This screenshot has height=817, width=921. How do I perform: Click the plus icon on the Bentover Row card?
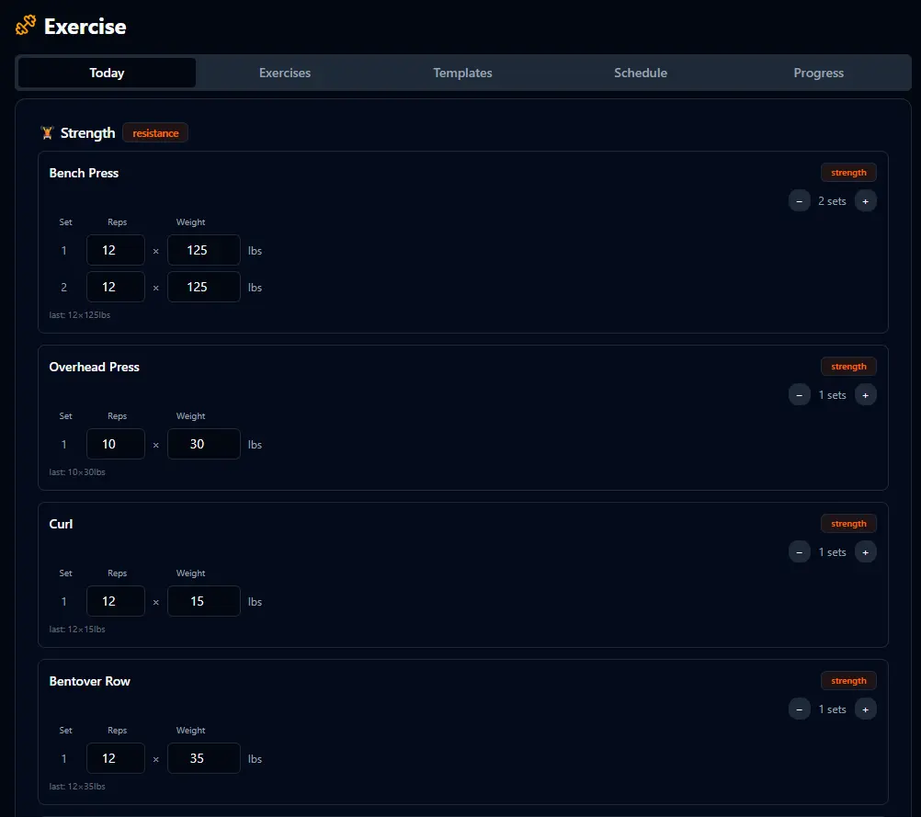865,709
